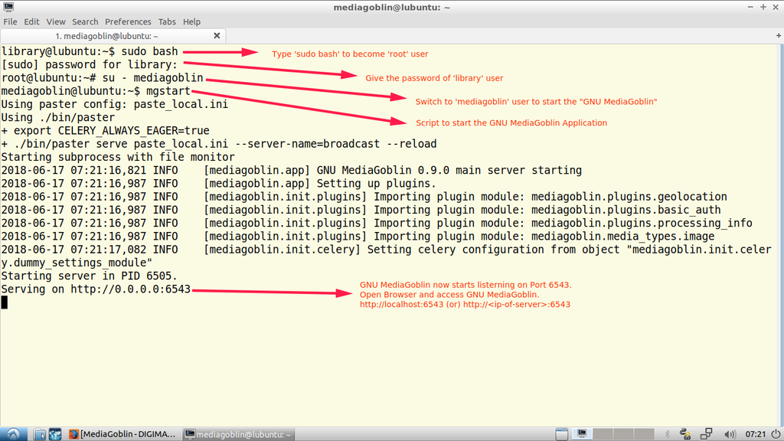This screenshot has width=784, height=441.
Task: Click the Bluetooth tray icon
Action: pyautogui.click(x=668, y=434)
